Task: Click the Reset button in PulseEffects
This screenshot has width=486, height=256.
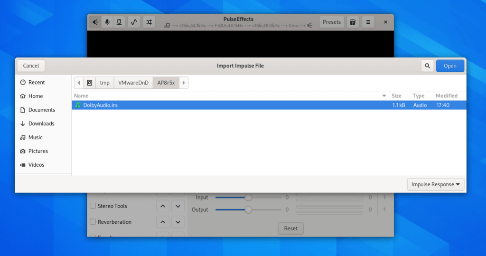Action: tap(291, 228)
